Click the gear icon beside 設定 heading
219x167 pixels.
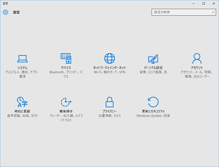coord(6,12)
